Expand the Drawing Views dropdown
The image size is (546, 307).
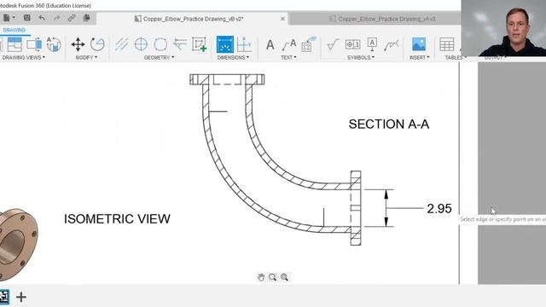click(x=24, y=57)
